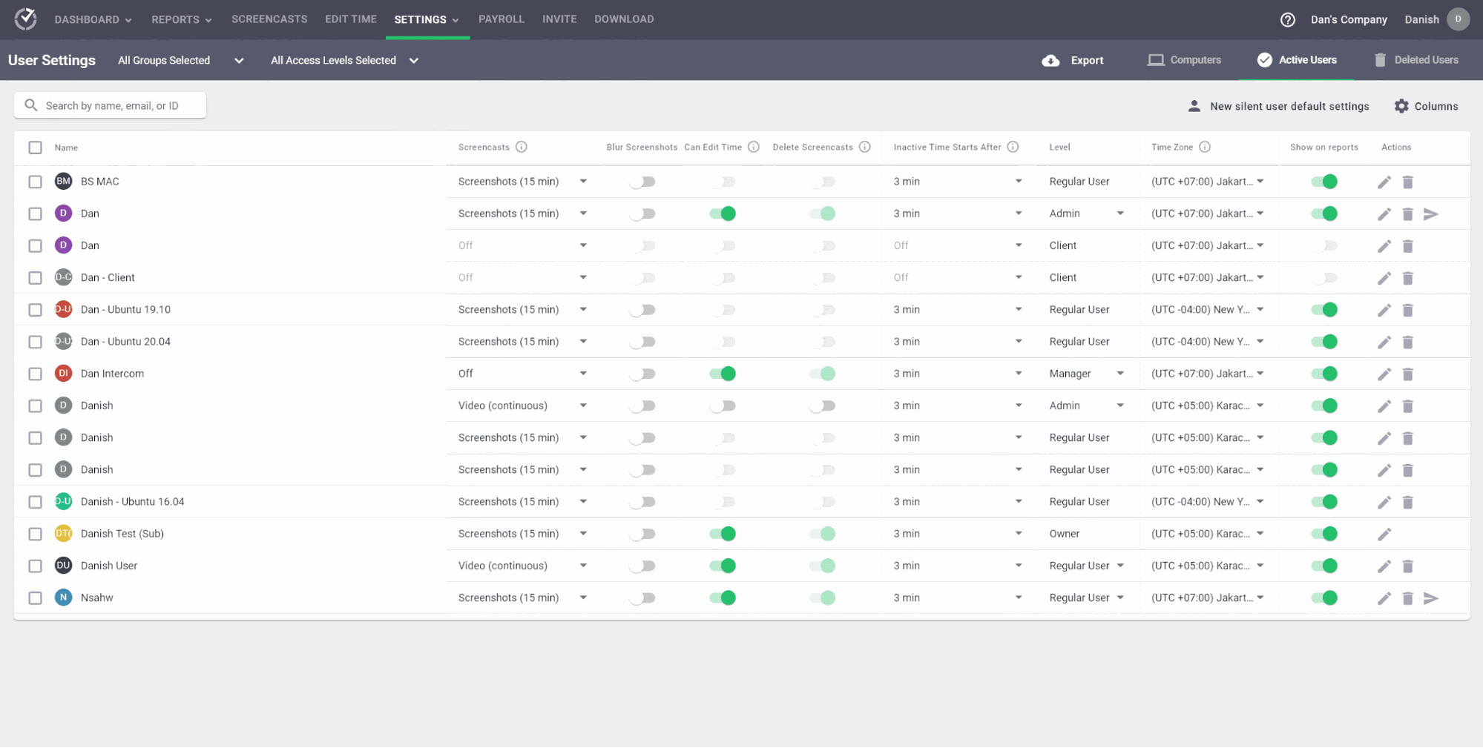The width and height of the screenshot is (1483, 748).
Task: Disable Can Edit Time for Danish Test (Sub)
Action: pyautogui.click(x=723, y=533)
